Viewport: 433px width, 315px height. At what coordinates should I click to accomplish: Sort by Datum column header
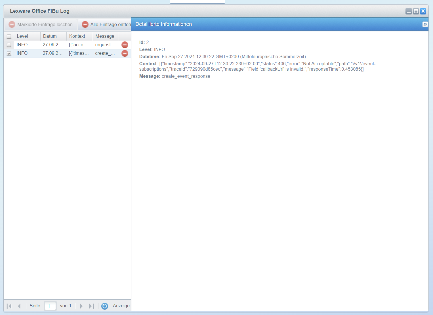(53, 36)
